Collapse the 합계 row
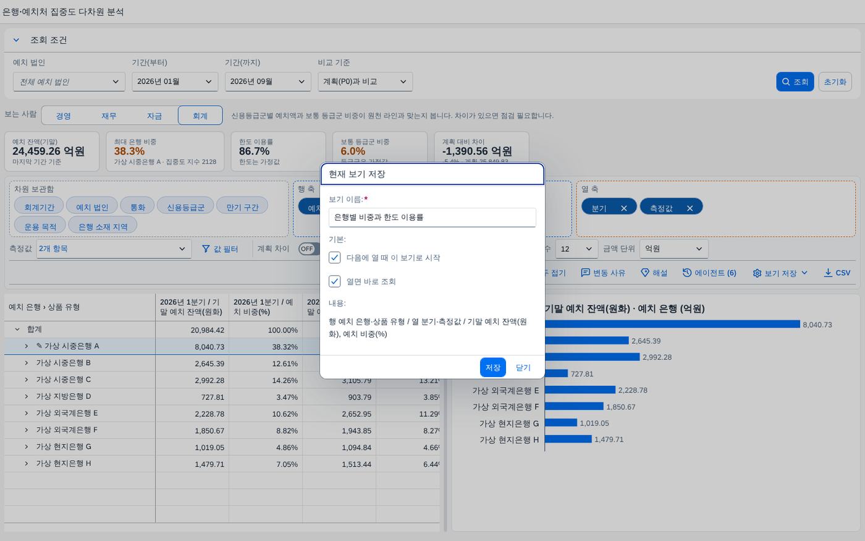Viewport: 865px width, 541px height. [x=17, y=330]
